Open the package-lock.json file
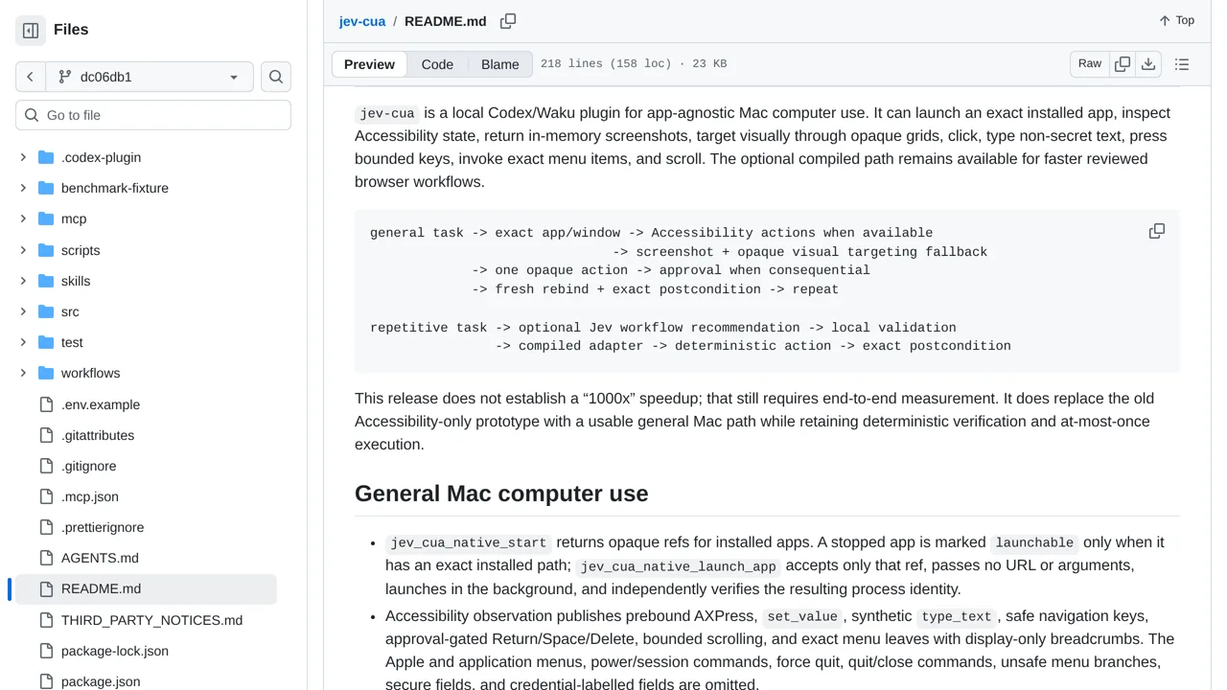1227x690 pixels. point(115,651)
